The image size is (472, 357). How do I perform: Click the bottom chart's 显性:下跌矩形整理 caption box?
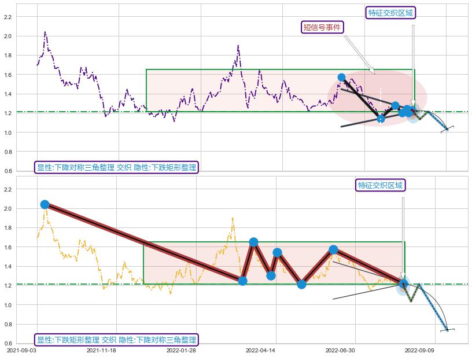[116, 340]
